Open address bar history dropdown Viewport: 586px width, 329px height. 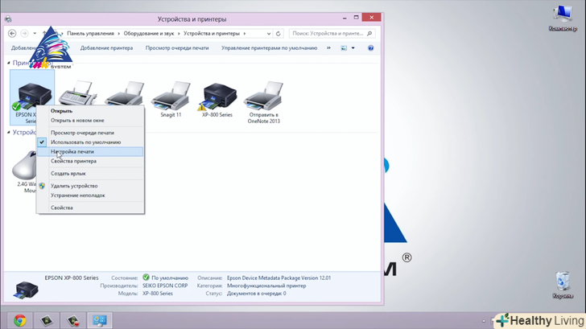point(269,34)
